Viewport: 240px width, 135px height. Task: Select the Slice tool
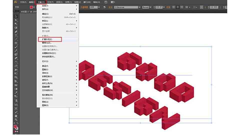(16, 112)
